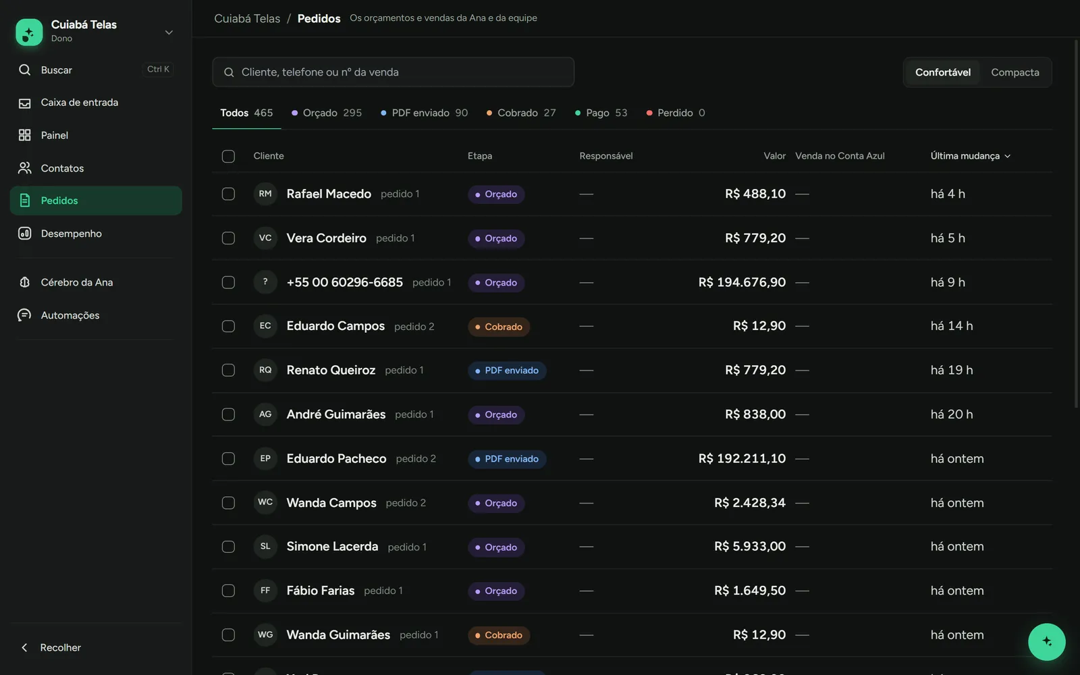Switch to the Orçado 295 tab
1080x675 pixels.
(327, 113)
